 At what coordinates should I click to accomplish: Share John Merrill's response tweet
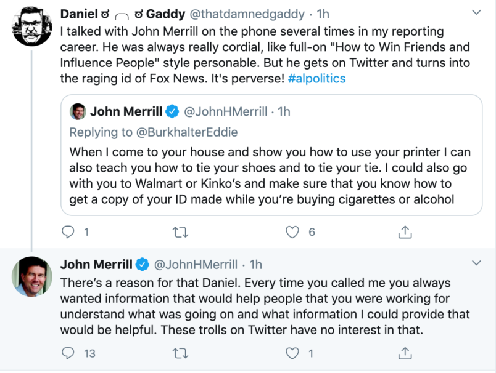[x=405, y=353]
